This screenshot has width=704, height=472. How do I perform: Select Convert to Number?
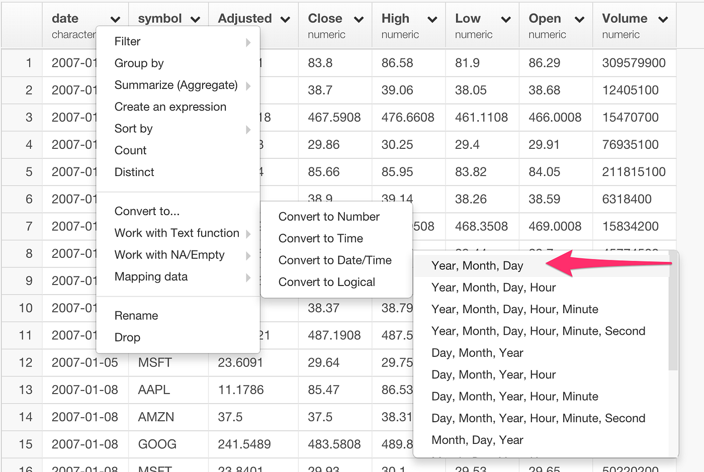pyautogui.click(x=329, y=217)
